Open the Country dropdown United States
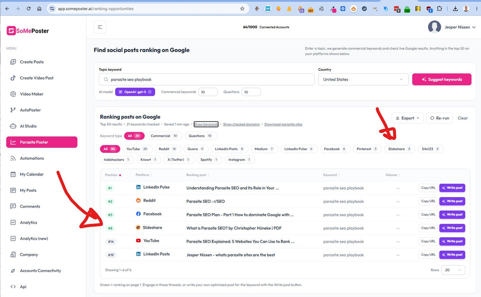 coord(363,79)
